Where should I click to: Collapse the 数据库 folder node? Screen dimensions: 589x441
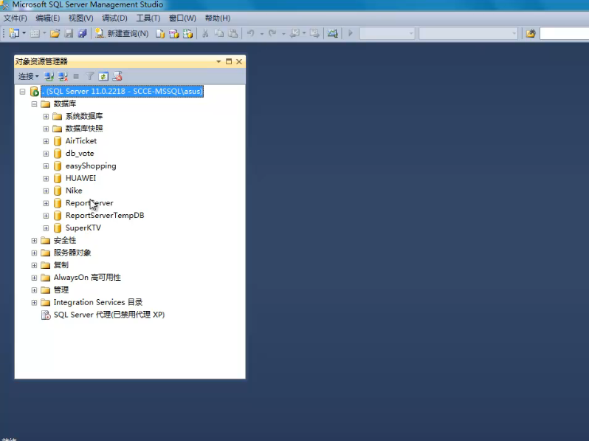click(x=34, y=103)
